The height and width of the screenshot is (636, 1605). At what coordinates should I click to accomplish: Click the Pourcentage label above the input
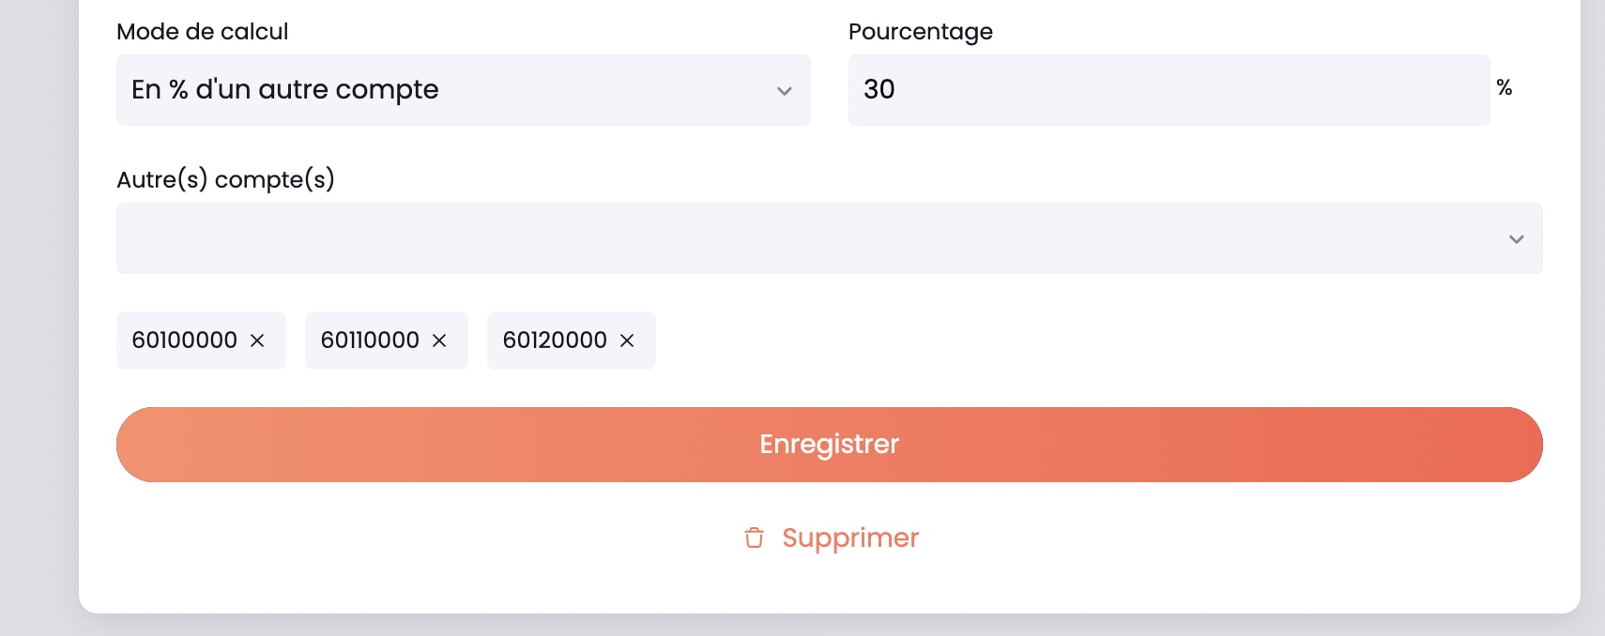[x=920, y=31]
